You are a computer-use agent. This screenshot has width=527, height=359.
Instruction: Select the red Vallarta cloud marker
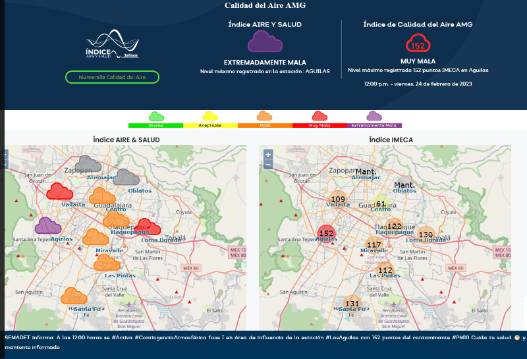60,191
